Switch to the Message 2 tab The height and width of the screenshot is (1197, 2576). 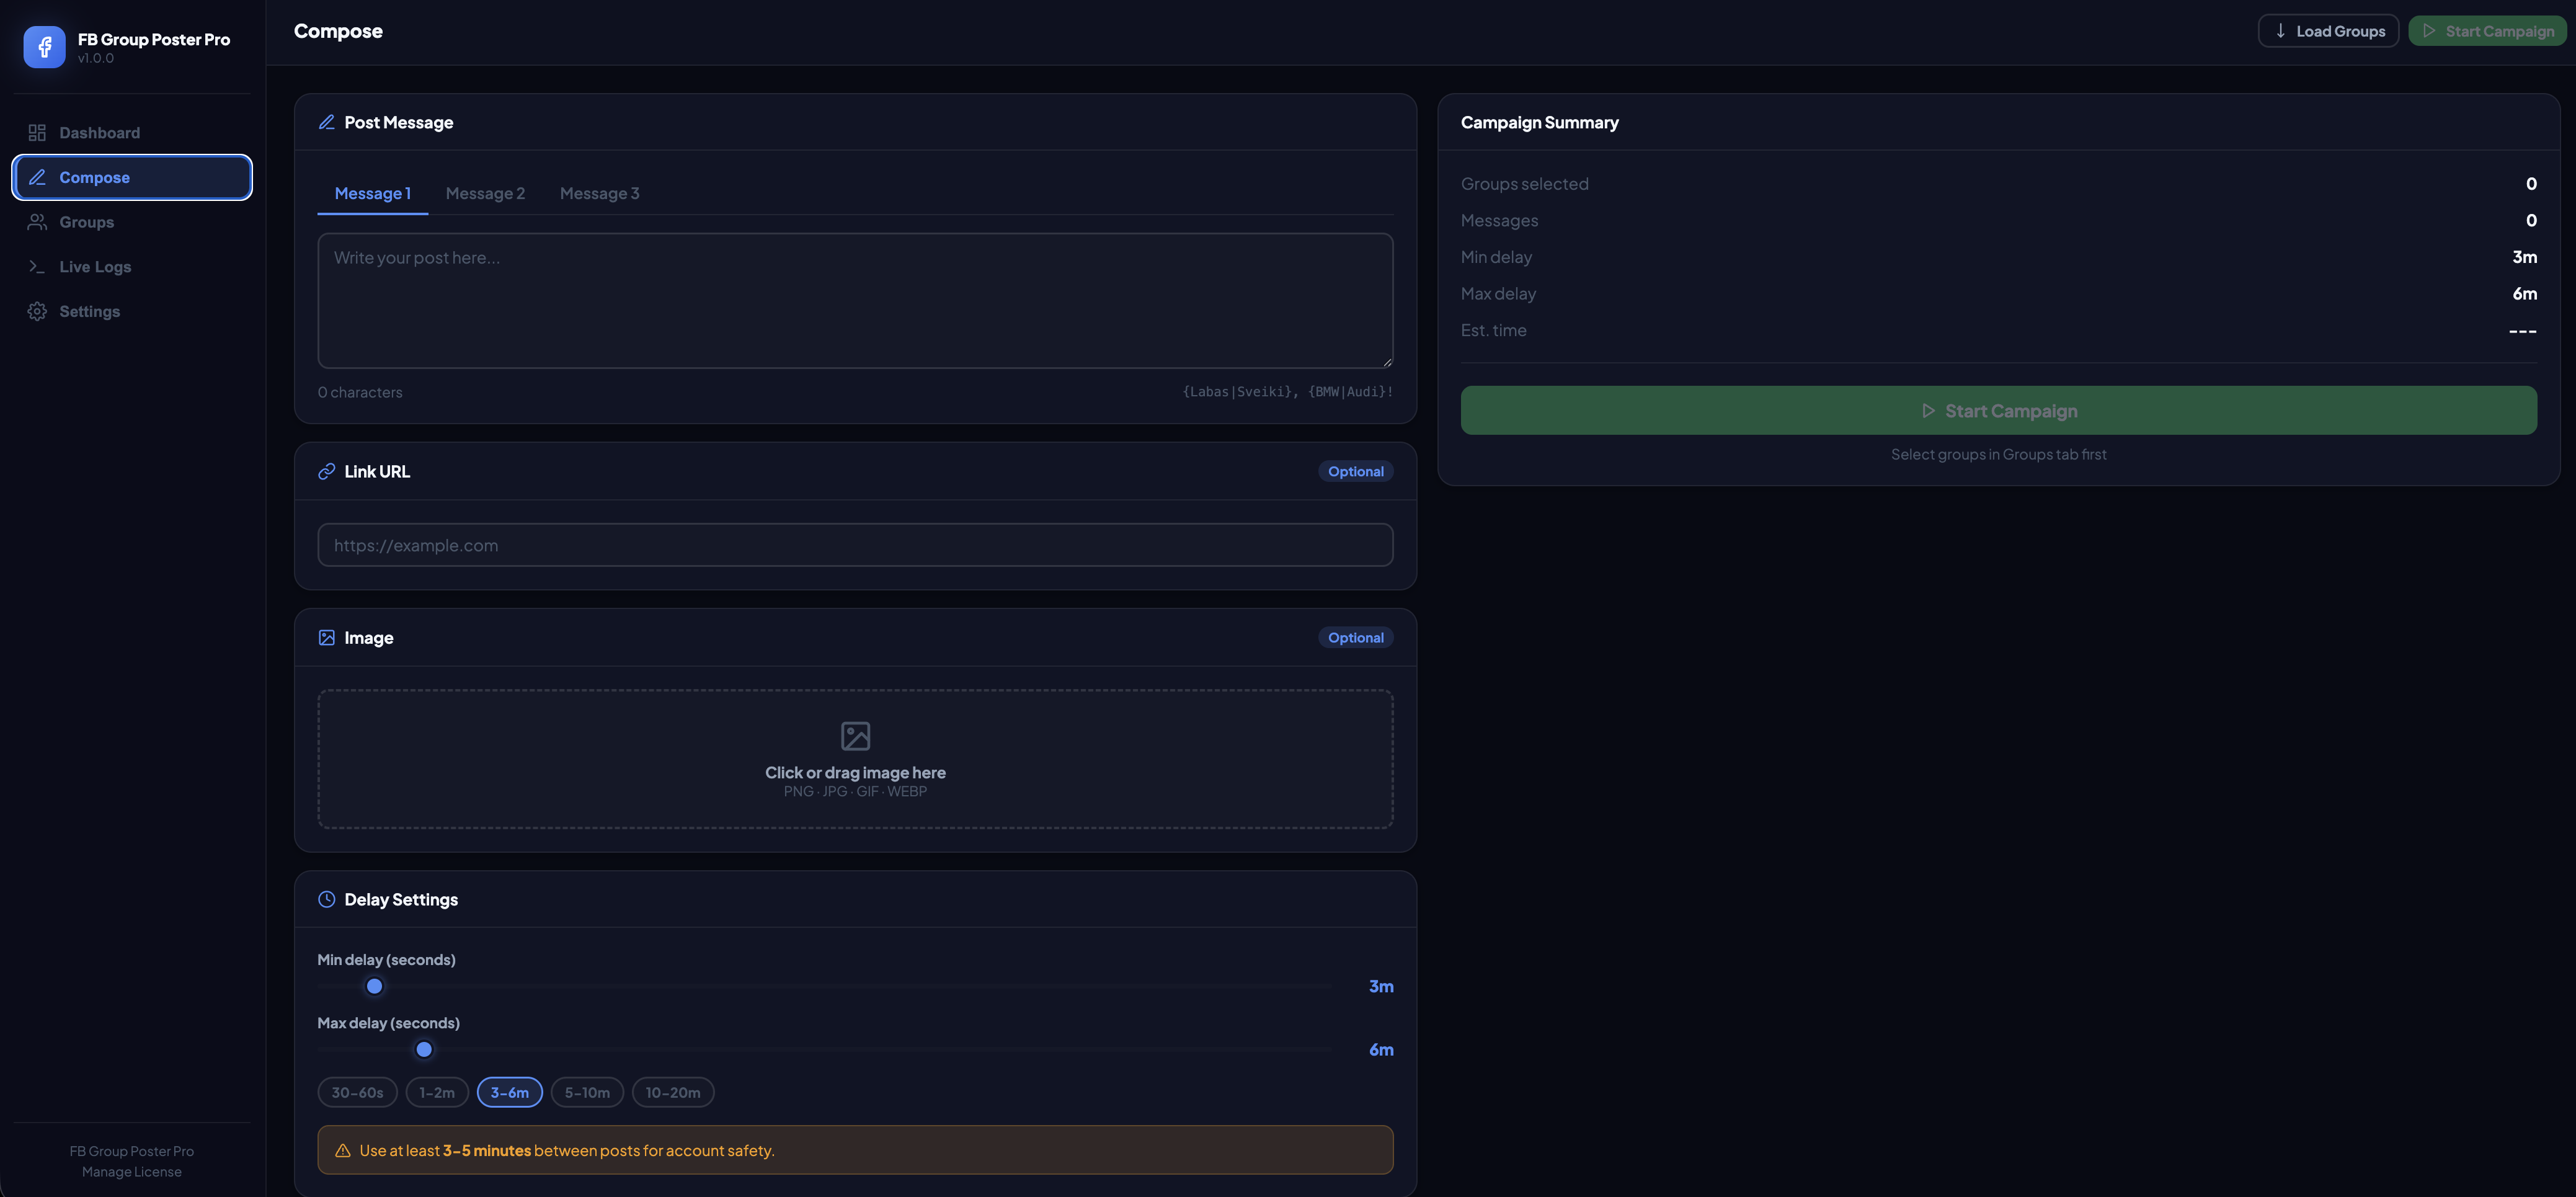(485, 193)
